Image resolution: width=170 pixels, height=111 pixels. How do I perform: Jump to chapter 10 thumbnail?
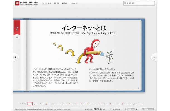pyautogui.click(x=83, y=104)
